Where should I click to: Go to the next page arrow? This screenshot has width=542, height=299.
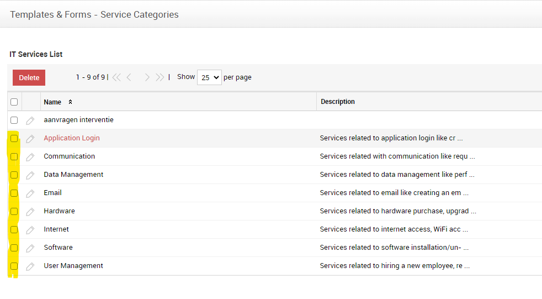(147, 77)
